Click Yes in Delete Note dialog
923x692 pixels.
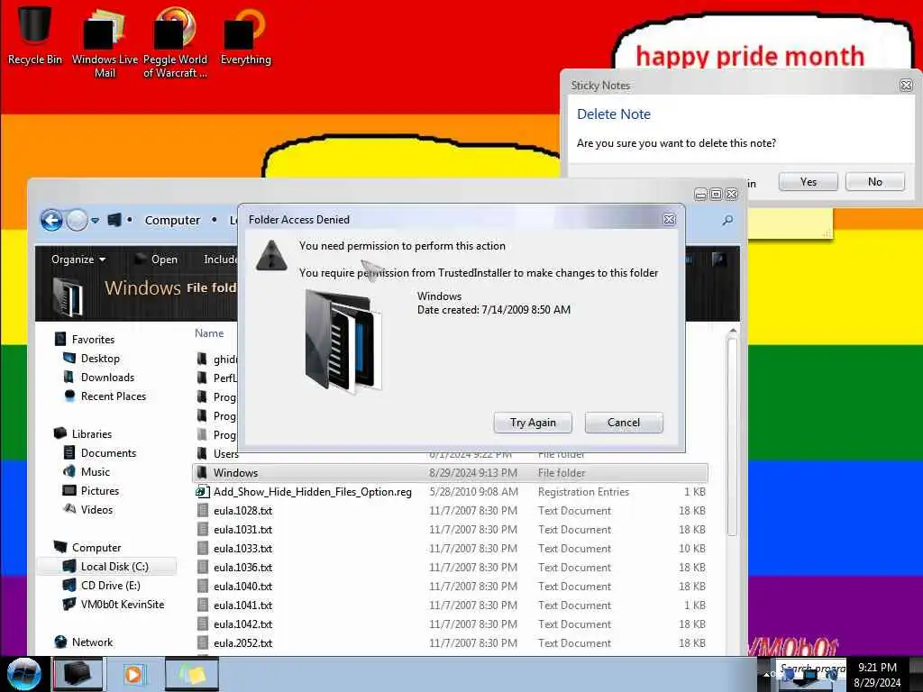(x=808, y=182)
